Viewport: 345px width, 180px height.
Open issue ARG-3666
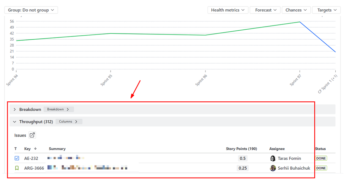34,168
